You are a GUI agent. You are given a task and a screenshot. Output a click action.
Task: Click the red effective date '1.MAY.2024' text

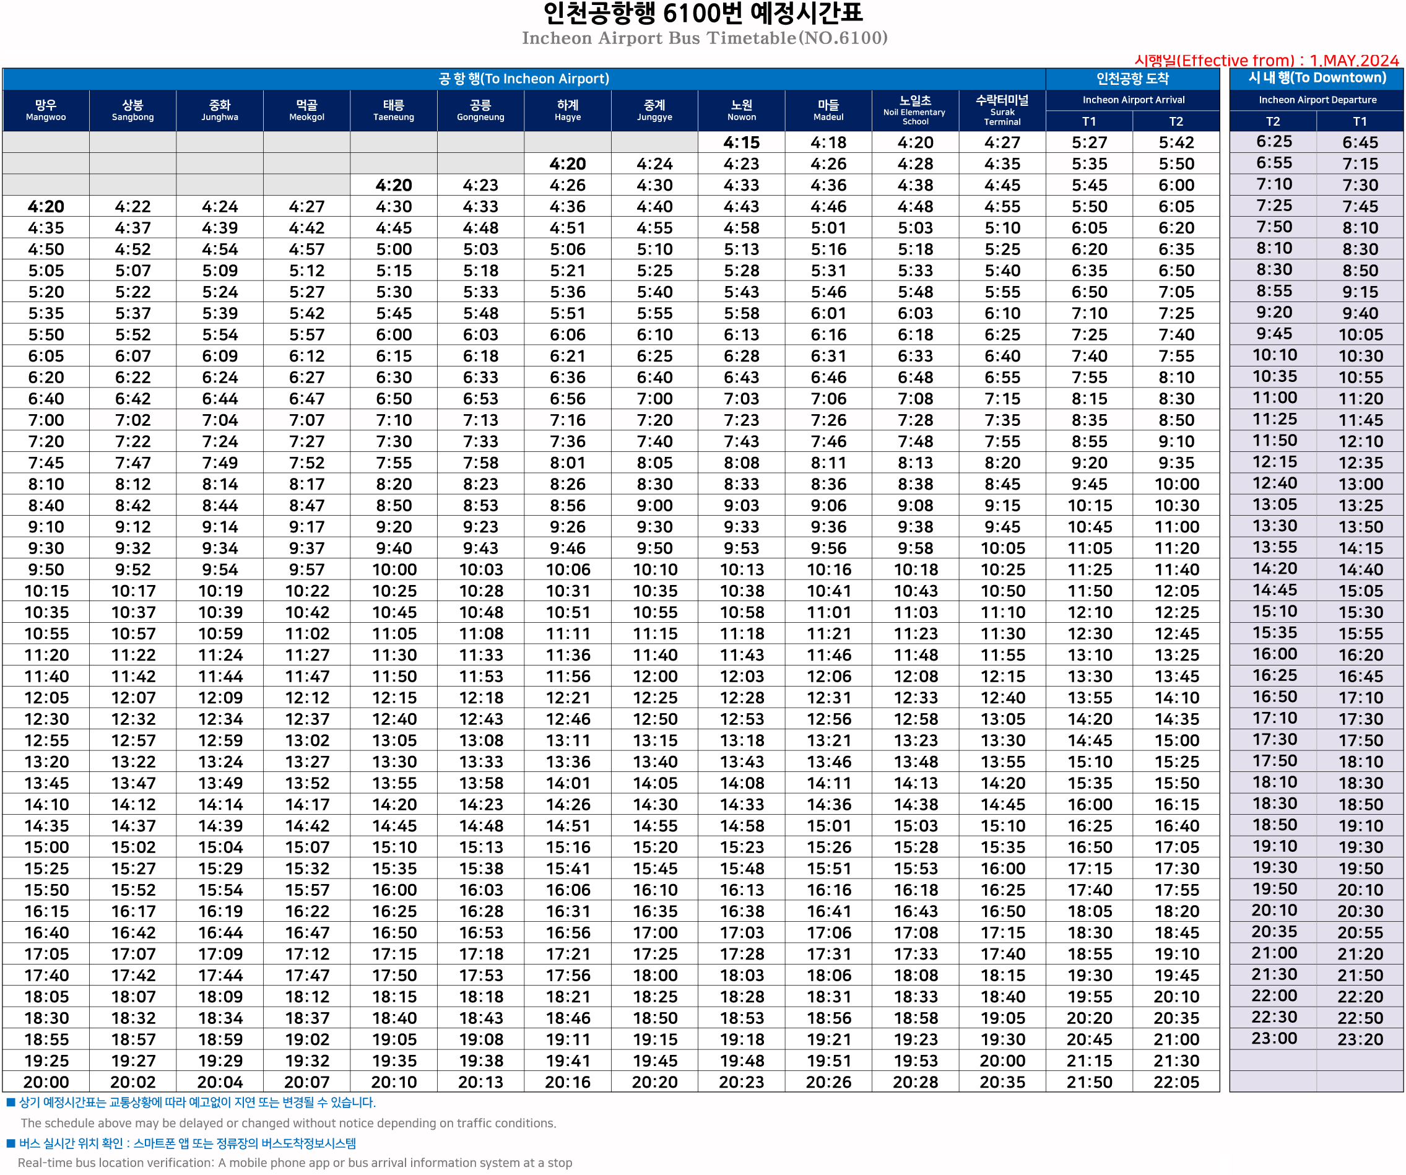tap(1354, 60)
